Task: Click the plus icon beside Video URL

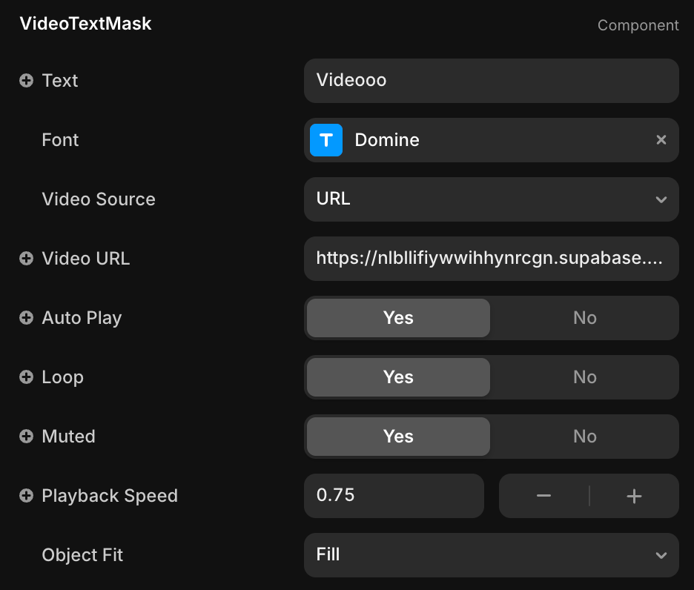Action: tap(26, 259)
